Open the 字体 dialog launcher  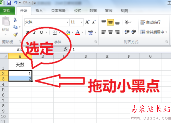click(96, 42)
